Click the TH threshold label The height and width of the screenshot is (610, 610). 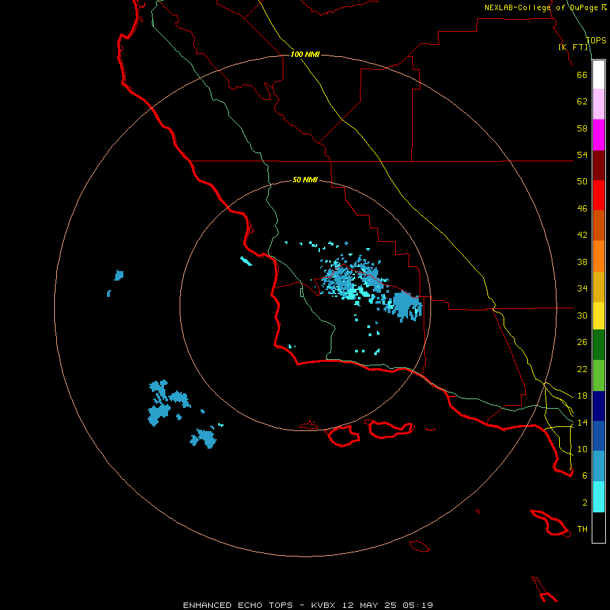click(x=582, y=529)
